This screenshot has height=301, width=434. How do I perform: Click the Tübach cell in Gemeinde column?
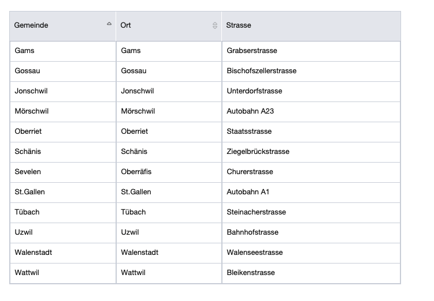(27, 212)
